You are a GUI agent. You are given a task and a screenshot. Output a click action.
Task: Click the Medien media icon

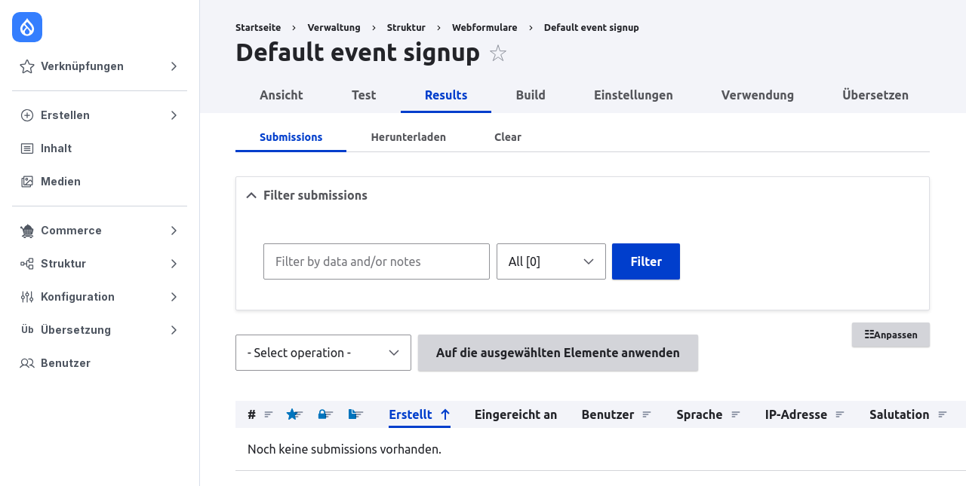tap(27, 182)
